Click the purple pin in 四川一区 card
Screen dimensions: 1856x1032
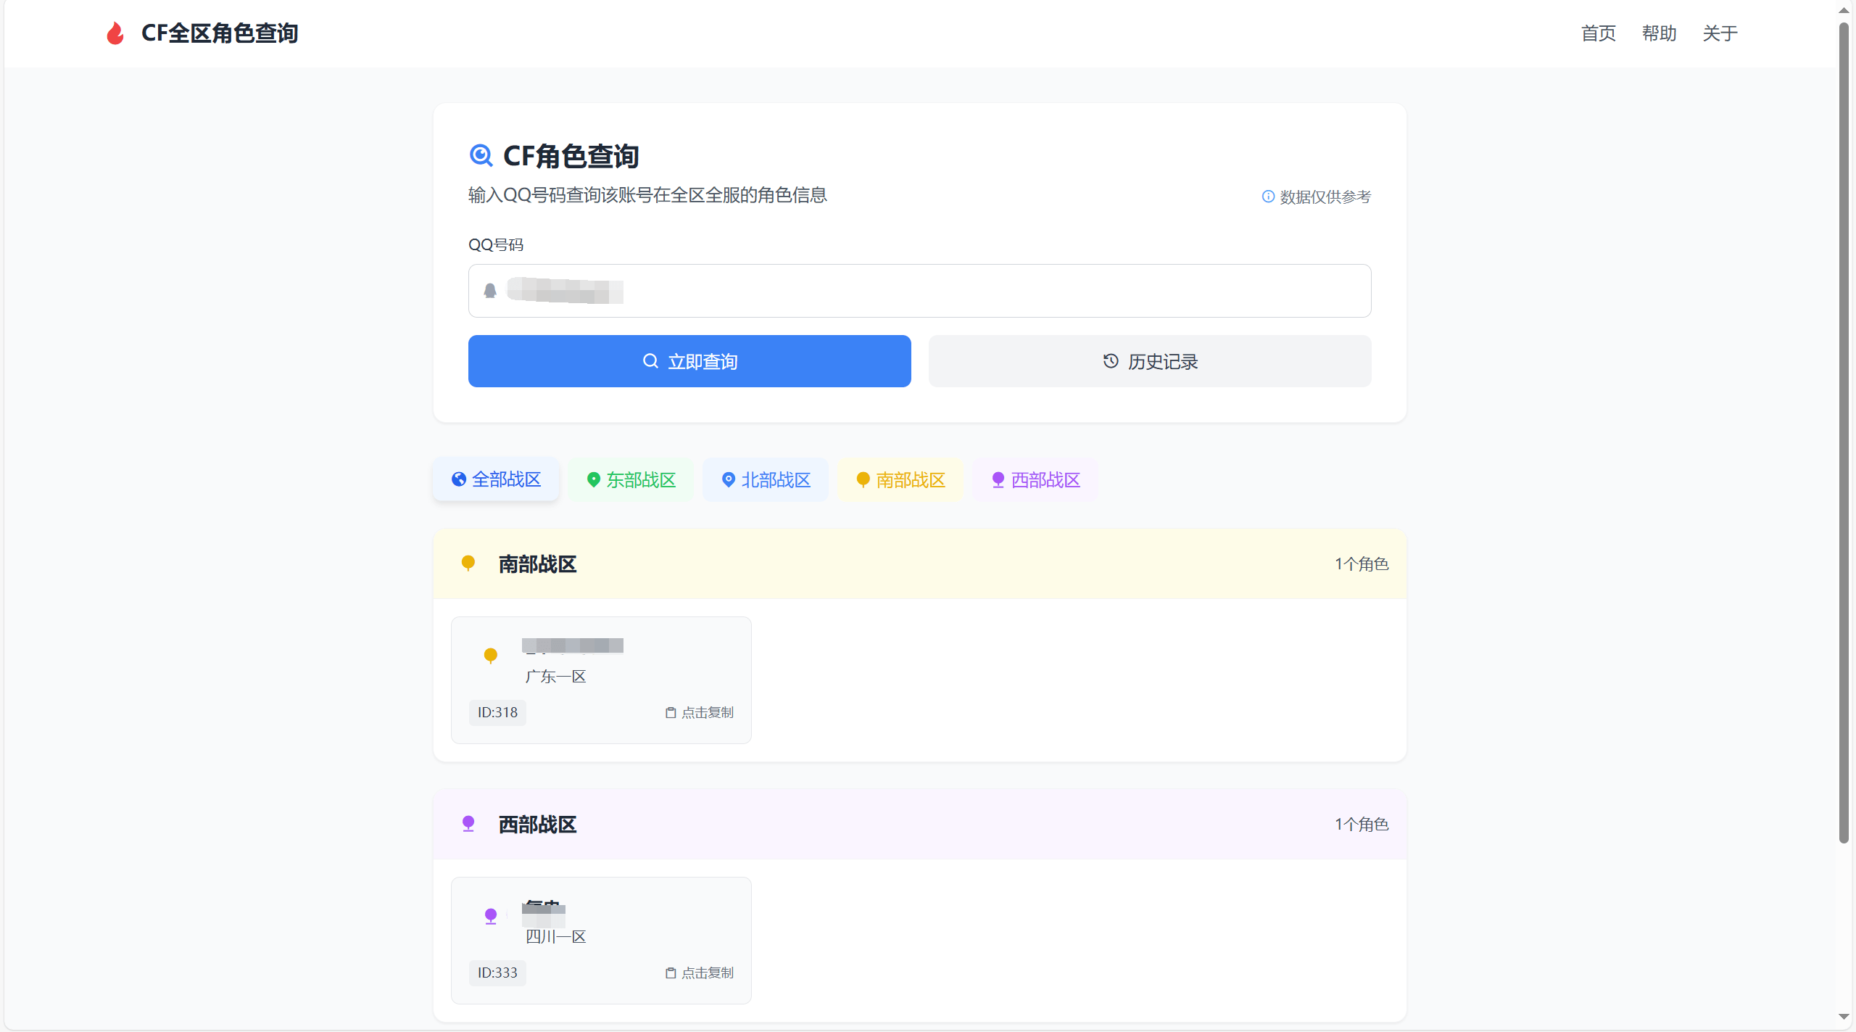pyautogui.click(x=491, y=916)
